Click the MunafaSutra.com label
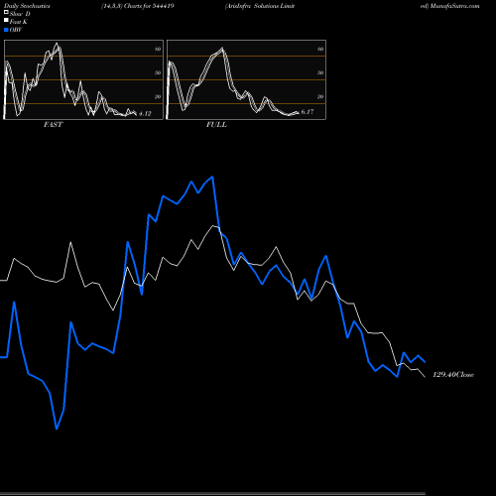This screenshot has width=496, height=496. click(454, 6)
